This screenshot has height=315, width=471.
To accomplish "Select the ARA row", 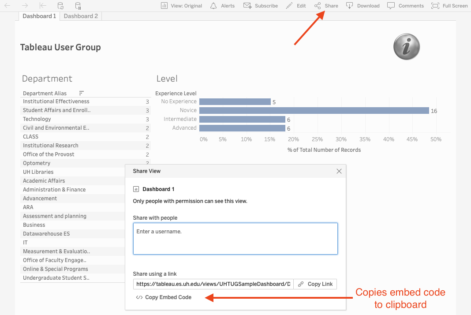I will [x=73, y=207].
